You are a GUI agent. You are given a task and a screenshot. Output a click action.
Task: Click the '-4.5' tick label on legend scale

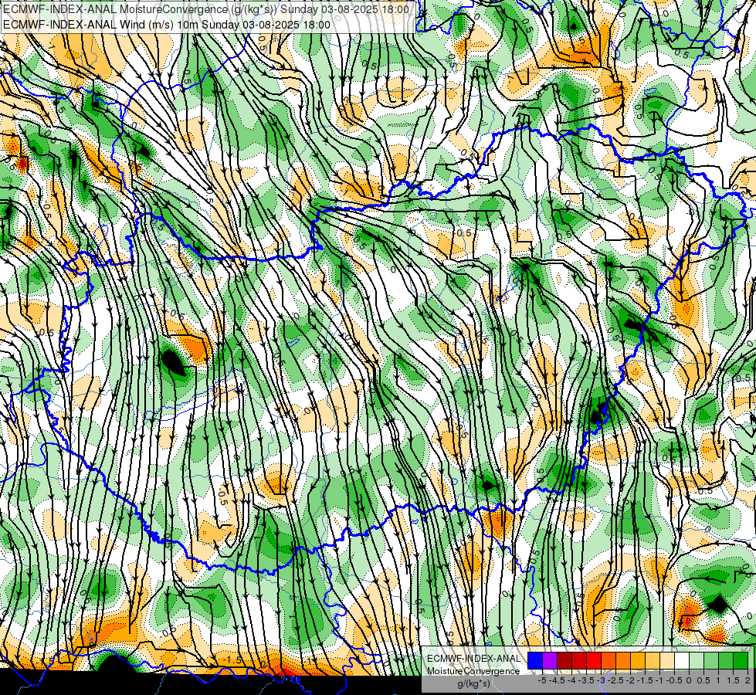pyautogui.click(x=557, y=680)
